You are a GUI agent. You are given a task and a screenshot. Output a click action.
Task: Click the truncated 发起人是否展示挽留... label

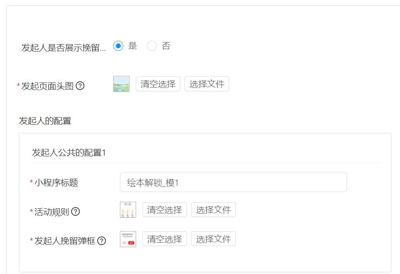(63, 48)
